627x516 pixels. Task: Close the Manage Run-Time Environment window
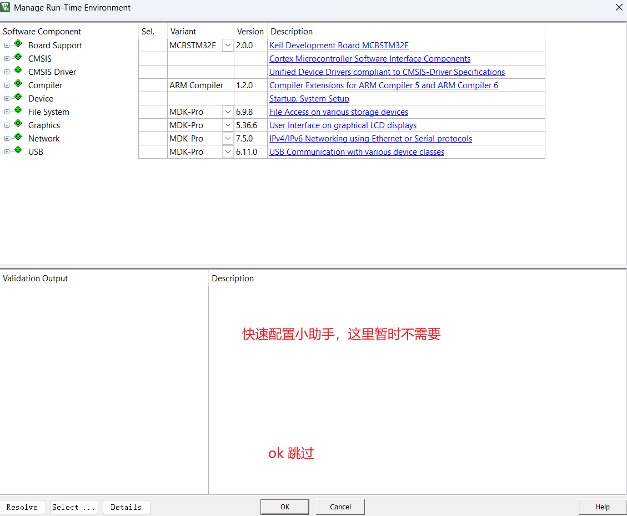(x=619, y=7)
